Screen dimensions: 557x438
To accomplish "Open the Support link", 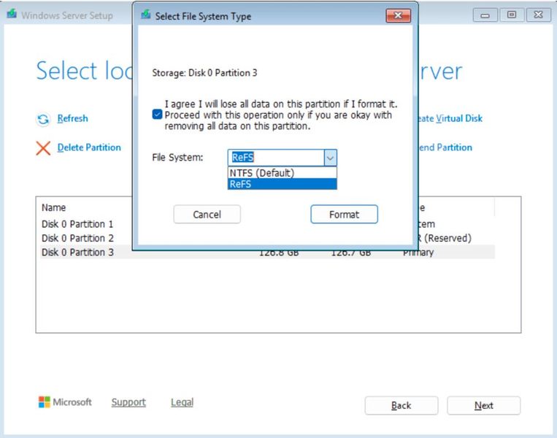I will click(128, 402).
